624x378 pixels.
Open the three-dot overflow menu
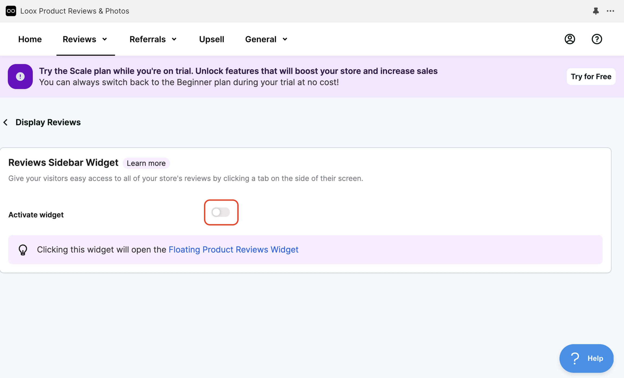tap(611, 11)
